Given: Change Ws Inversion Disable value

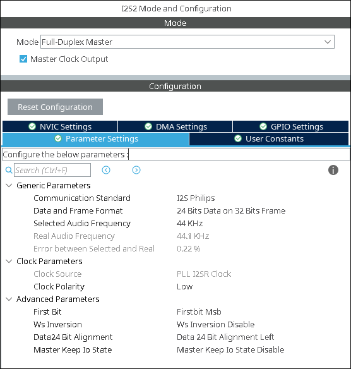Looking at the screenshot, I should (215, 325).
